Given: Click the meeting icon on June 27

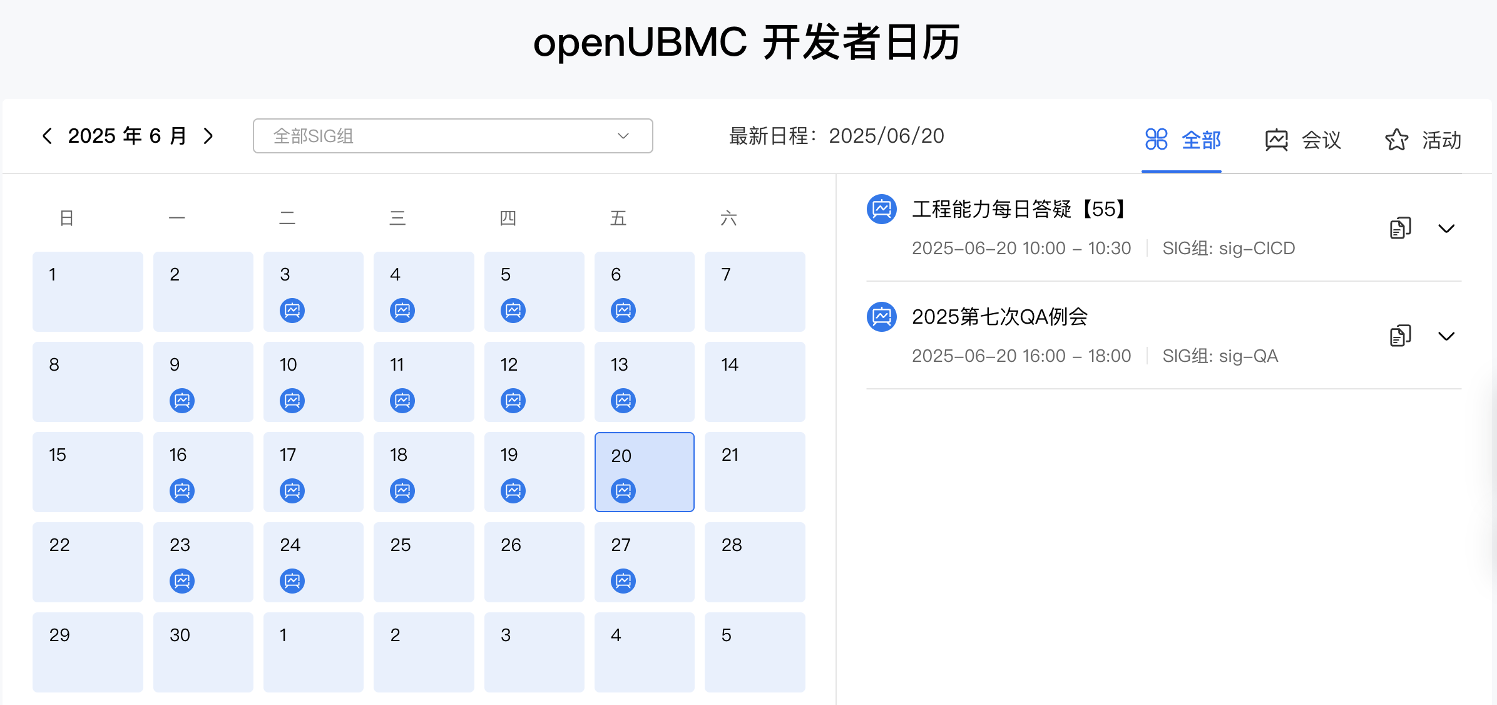Looking at the screenshot, I should coord(623,580).
